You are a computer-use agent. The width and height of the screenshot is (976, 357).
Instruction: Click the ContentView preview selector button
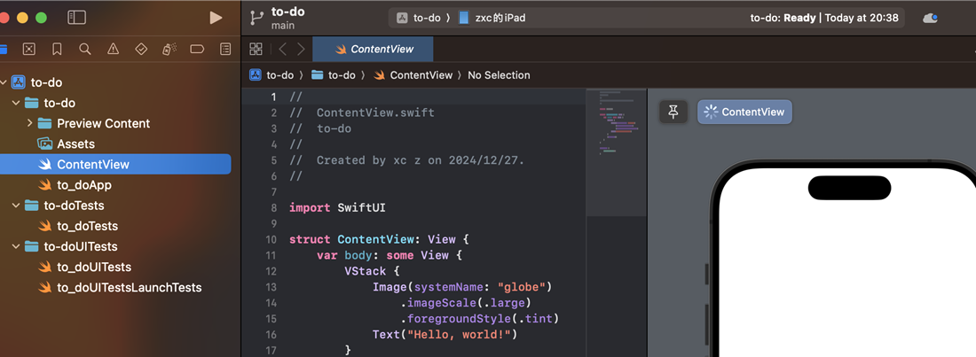(x=744, y=112)
